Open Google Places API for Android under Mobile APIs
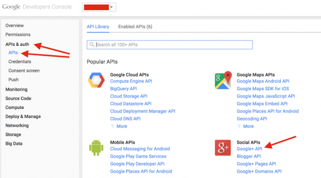Screen dimensions: 321x178 [x=141, y=171]
